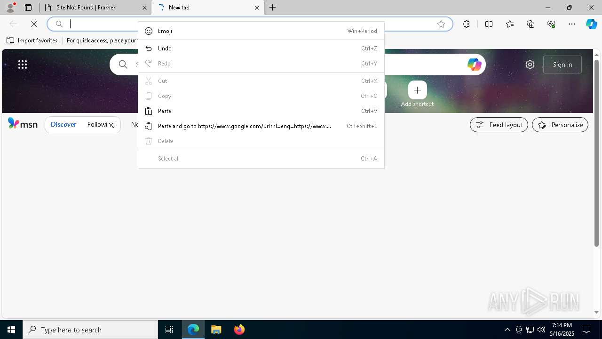Add page to favorites star icon

[x=441, y=24]
